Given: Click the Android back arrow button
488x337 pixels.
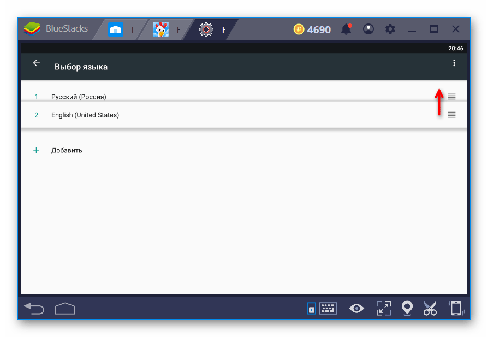Looking at the screenshot, I should pyautogui.click(x=34, y=309).
